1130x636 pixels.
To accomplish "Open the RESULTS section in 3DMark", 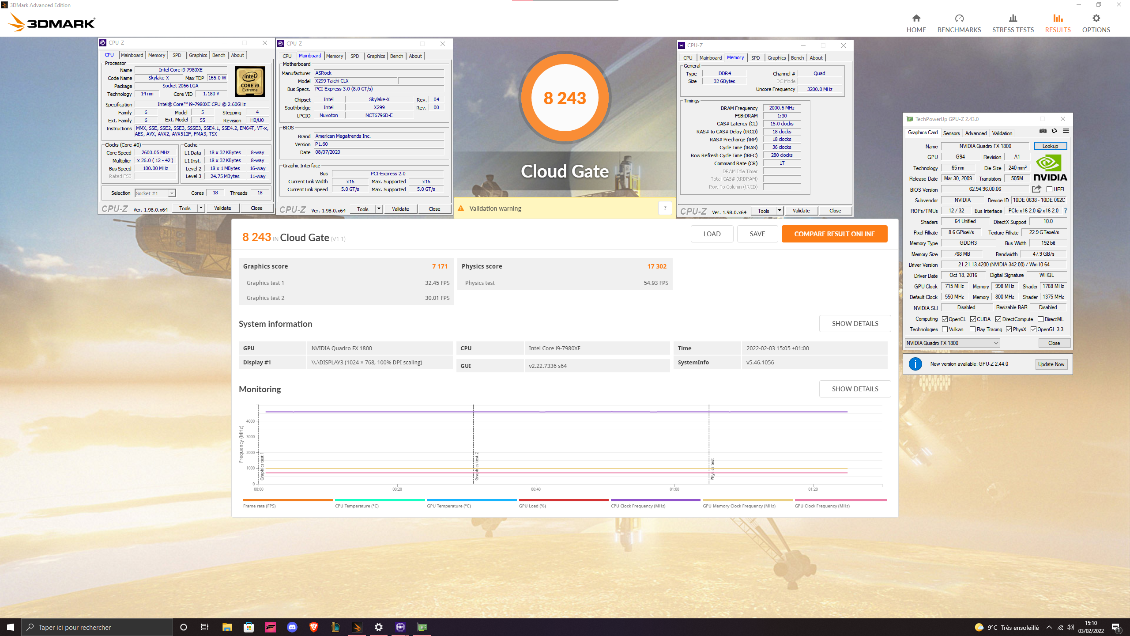I will 1058,23.
